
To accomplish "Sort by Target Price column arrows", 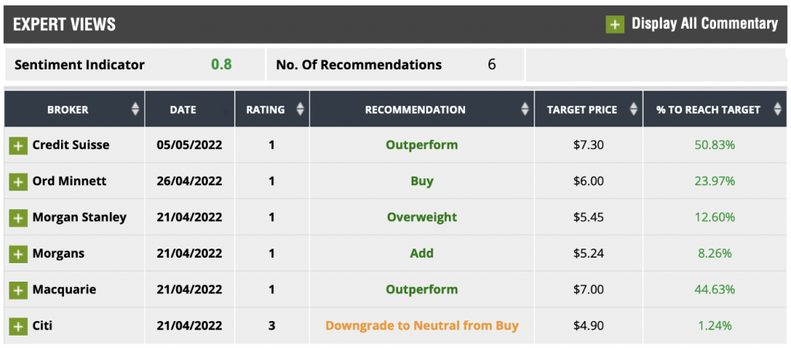I will click(633, 110).
